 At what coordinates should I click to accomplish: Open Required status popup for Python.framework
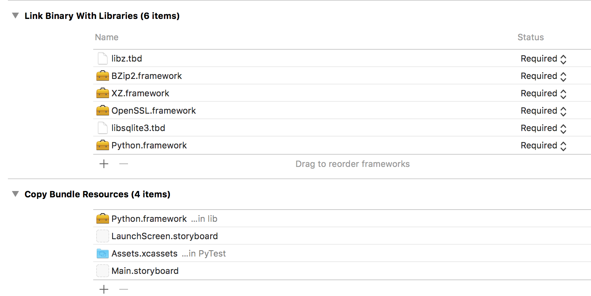click(544, 146)
